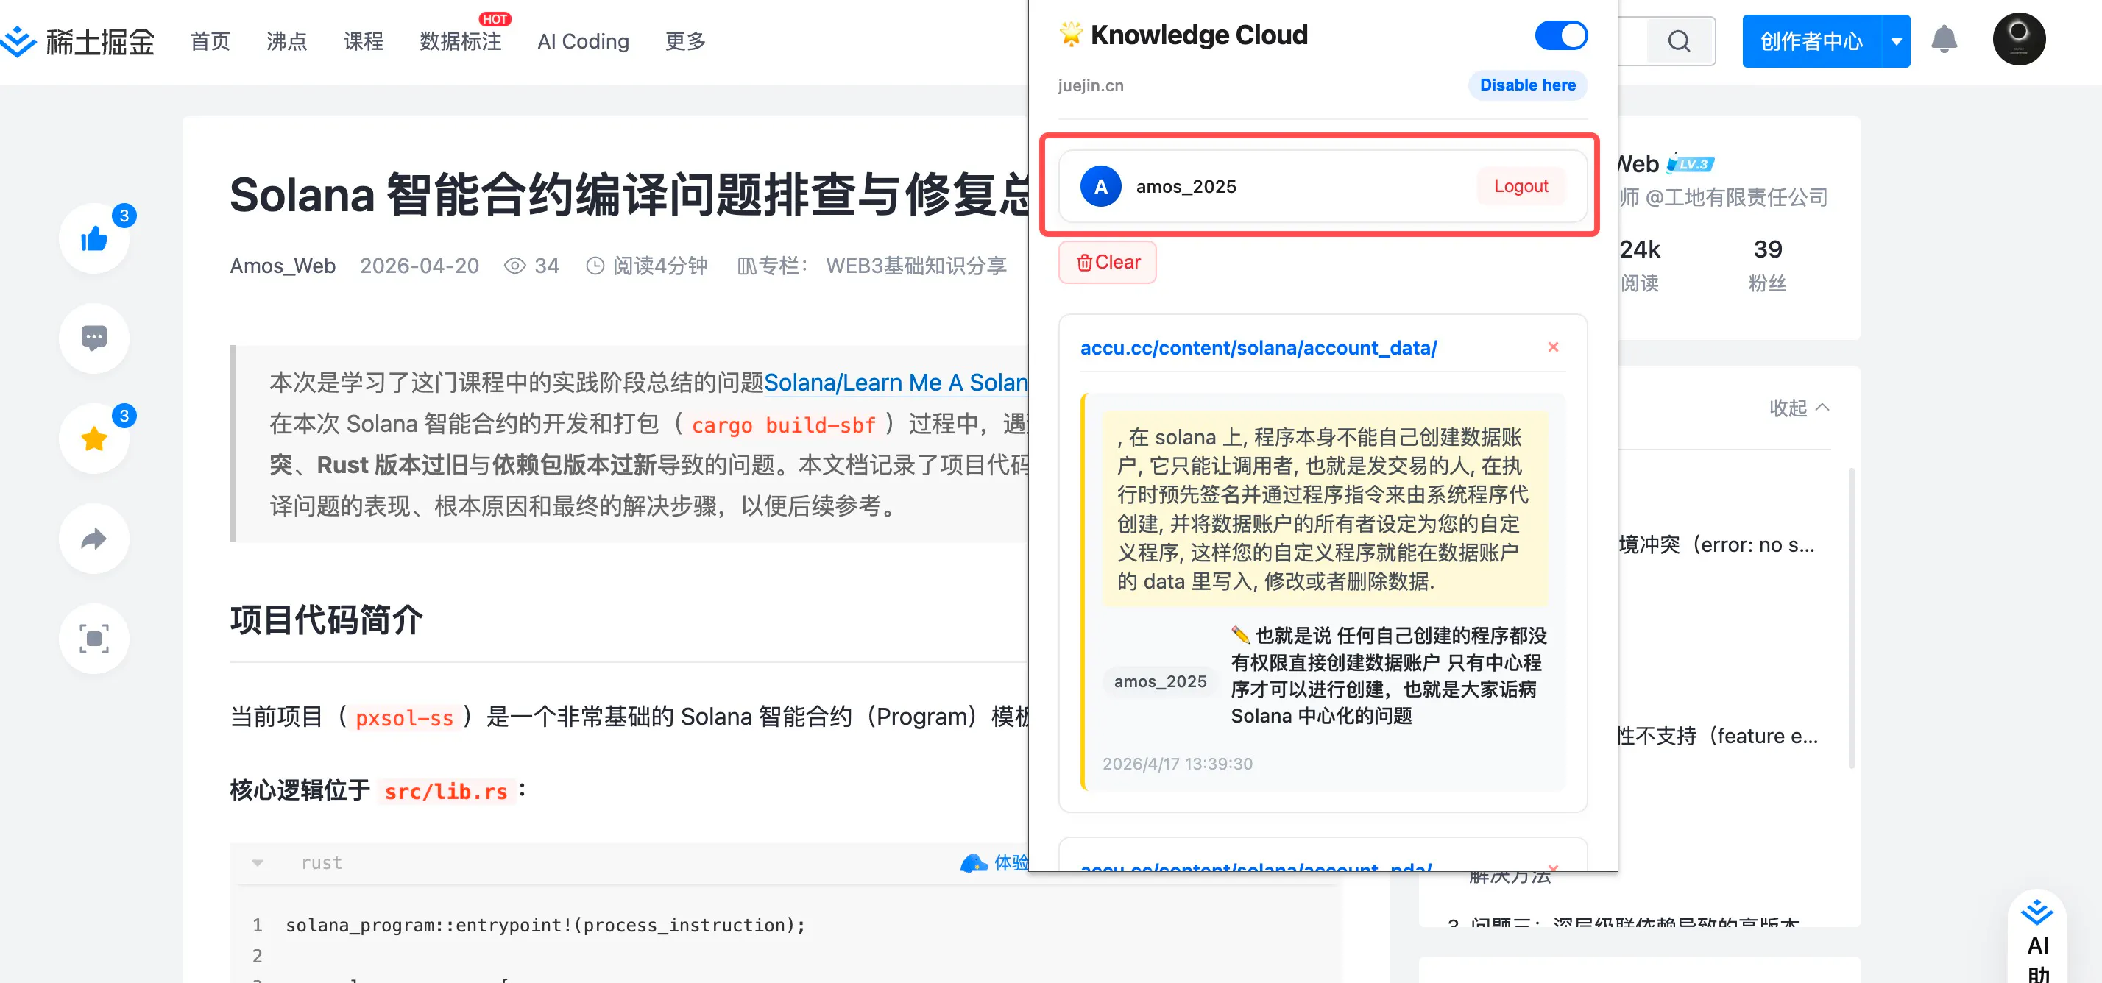Like the article with thumbs-up icon
The height and width of the screenshot is (983, 2102).
coord(94,238)
